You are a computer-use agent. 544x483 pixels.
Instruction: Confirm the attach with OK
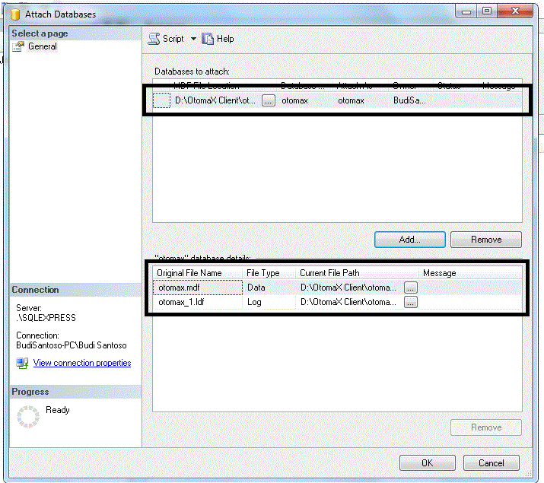click(427, 462)
